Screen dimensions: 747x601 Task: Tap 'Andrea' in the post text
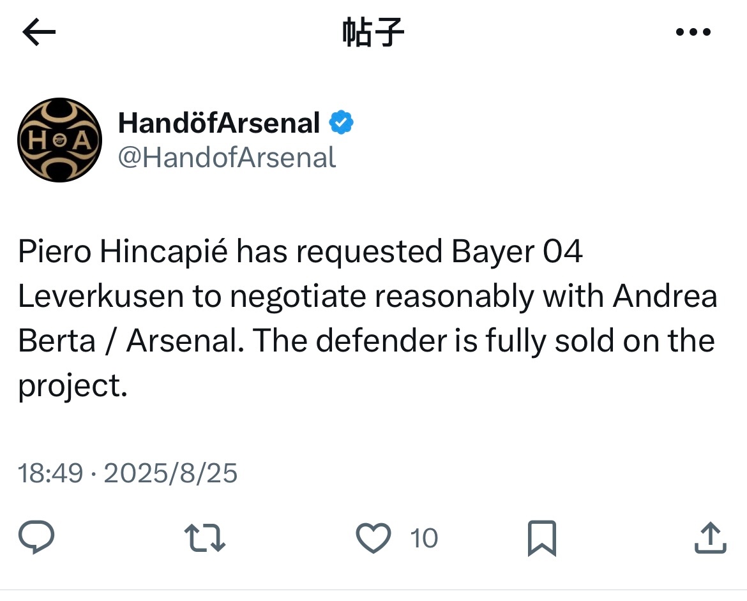click(x=665, y=296)
